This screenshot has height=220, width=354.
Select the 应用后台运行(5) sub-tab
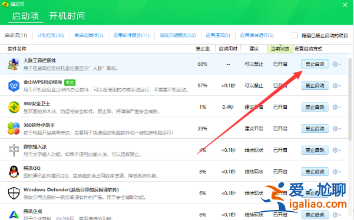(257, 35)
